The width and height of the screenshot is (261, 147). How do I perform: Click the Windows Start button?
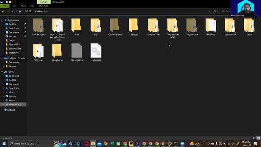click(x=4, y=143)
